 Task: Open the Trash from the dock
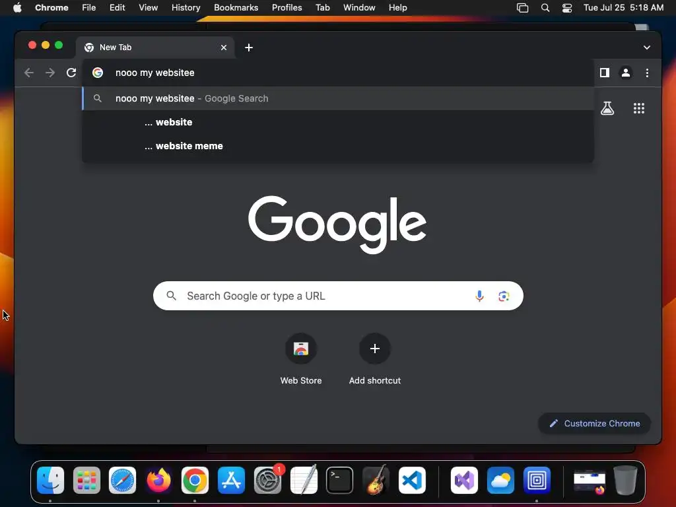(x=625, y=481)
